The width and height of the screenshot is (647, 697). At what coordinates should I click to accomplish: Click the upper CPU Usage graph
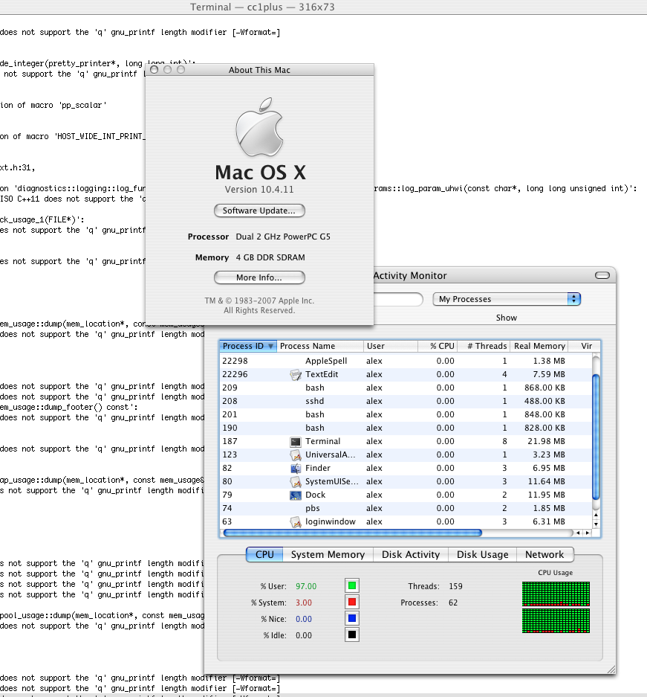coord(556,594)
